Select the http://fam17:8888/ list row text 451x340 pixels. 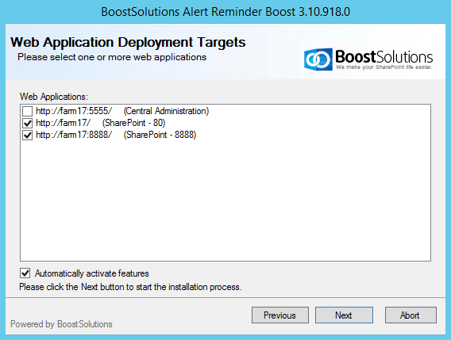(116, 135)
